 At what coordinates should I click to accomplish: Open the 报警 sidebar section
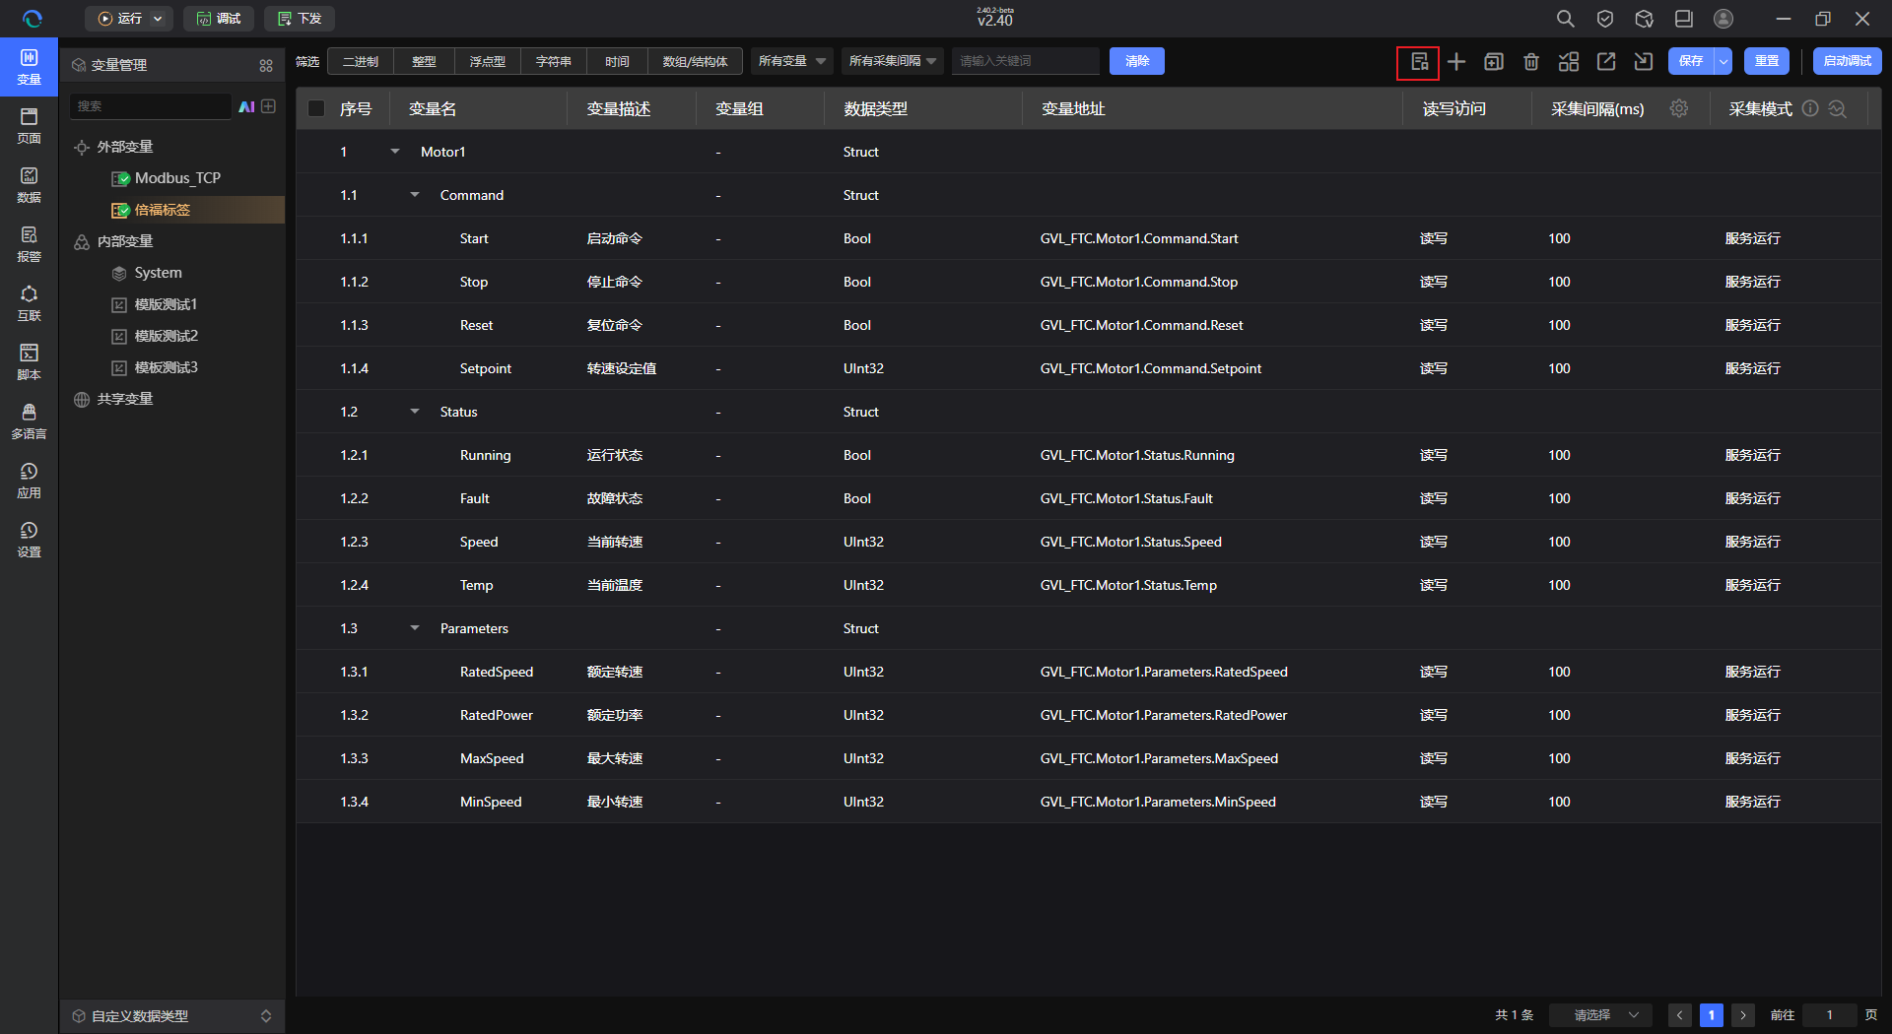coord(30,244)
